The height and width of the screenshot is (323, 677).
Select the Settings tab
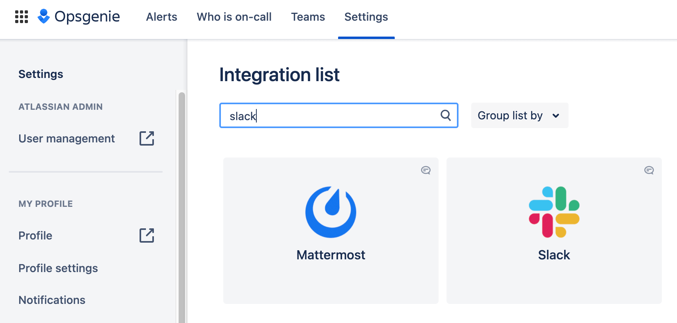click(x=366, y=17)
